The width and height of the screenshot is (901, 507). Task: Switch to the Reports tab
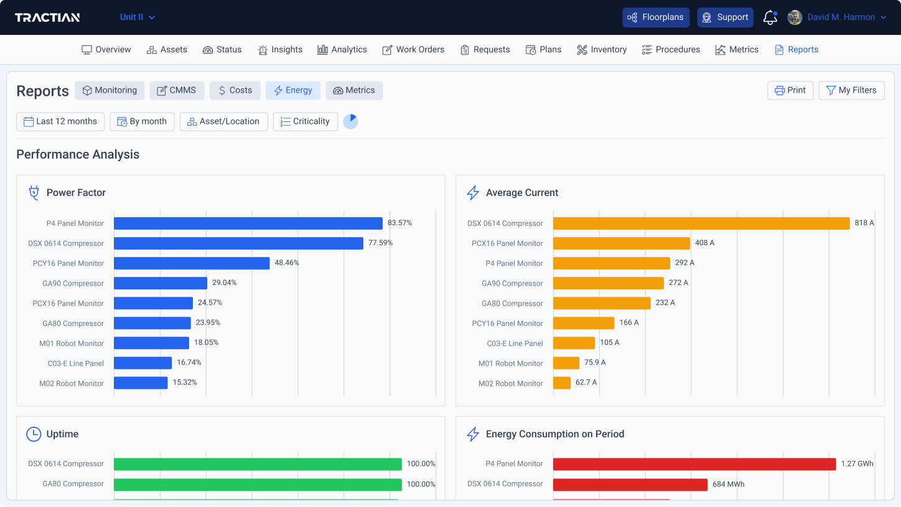point(796,49)
